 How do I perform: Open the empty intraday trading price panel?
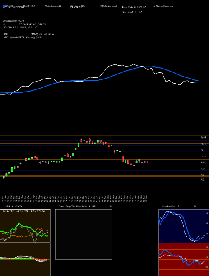click(x=84, y=234)
